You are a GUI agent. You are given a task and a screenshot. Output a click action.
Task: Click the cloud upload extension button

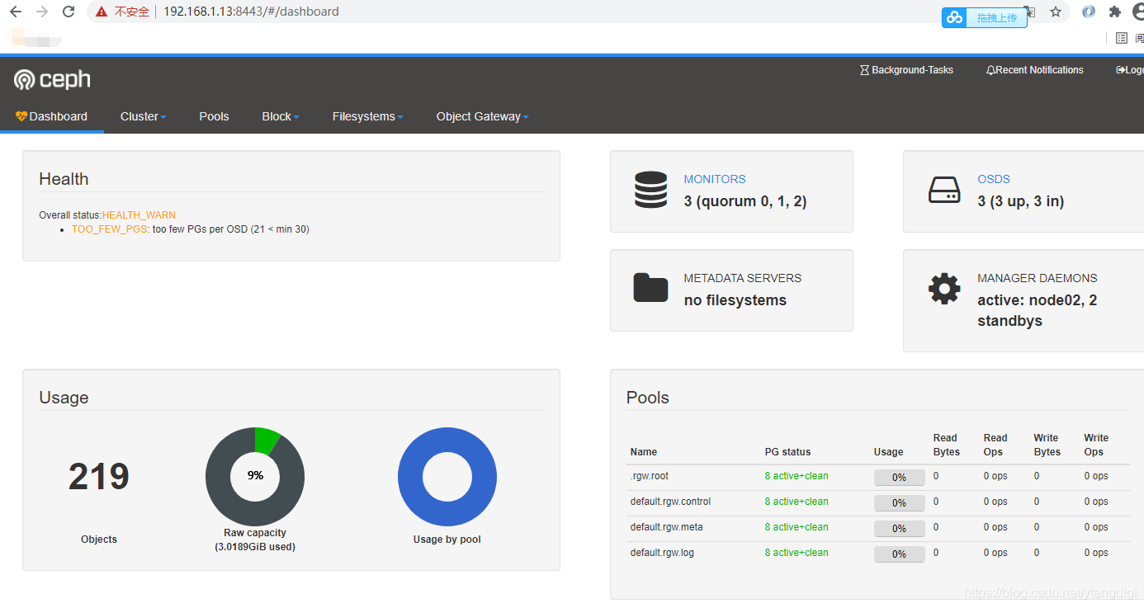pos(985,17)
